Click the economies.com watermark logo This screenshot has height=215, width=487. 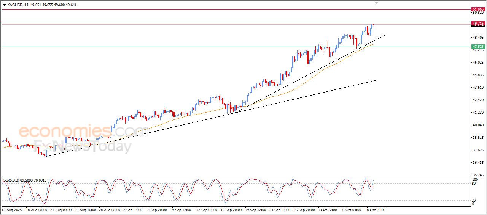coord(83,131)
